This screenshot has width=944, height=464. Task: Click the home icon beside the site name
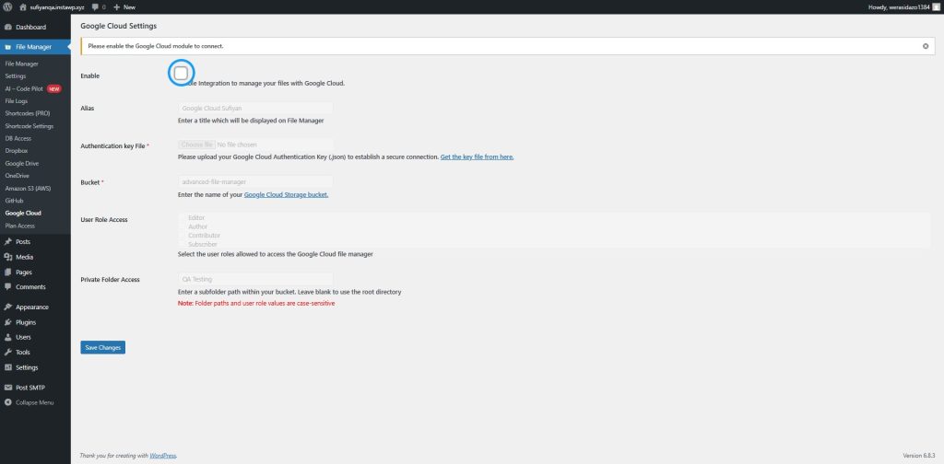[x=22, y=6]
